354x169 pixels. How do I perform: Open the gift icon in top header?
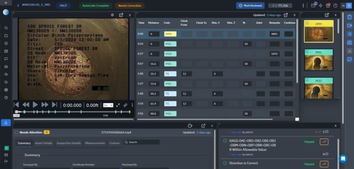coord(328,6)
